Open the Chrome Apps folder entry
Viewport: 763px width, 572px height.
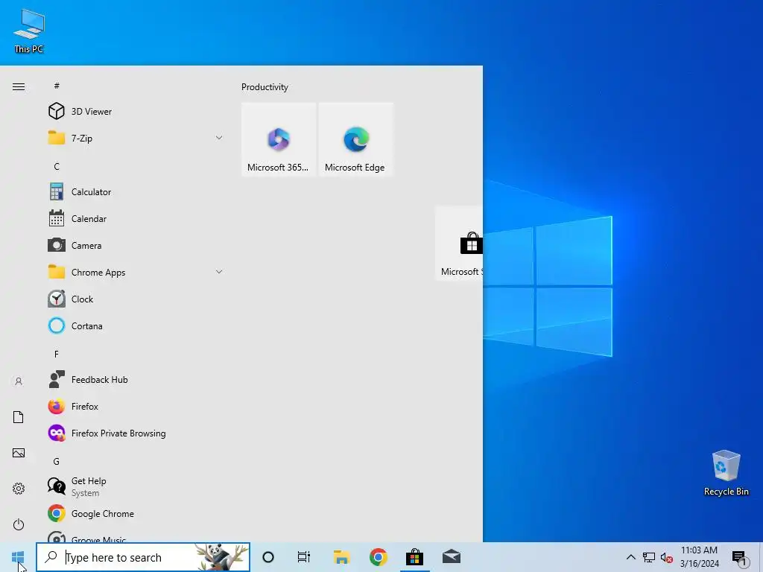(136, 273)
